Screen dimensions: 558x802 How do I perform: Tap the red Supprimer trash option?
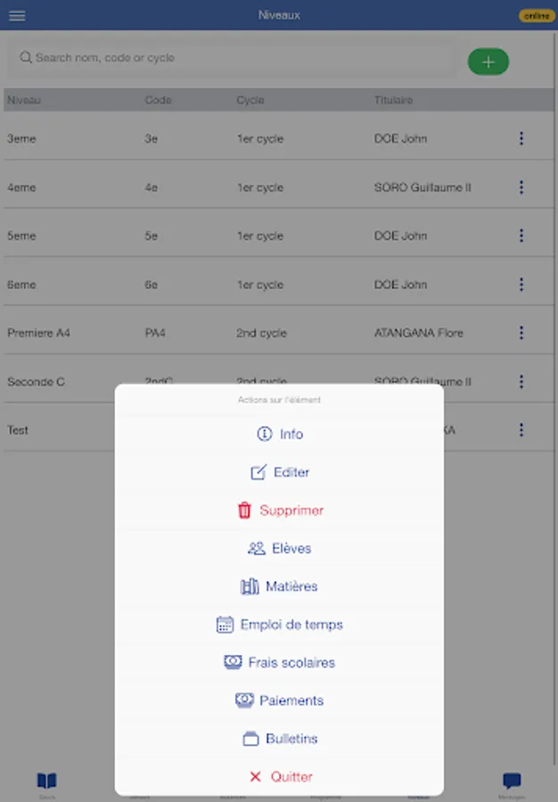279,511
